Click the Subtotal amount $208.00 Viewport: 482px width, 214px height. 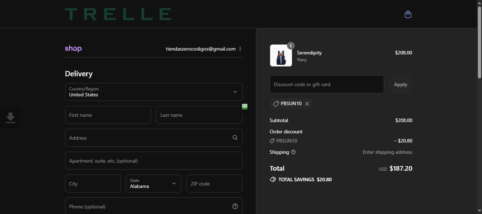[404, 120]
